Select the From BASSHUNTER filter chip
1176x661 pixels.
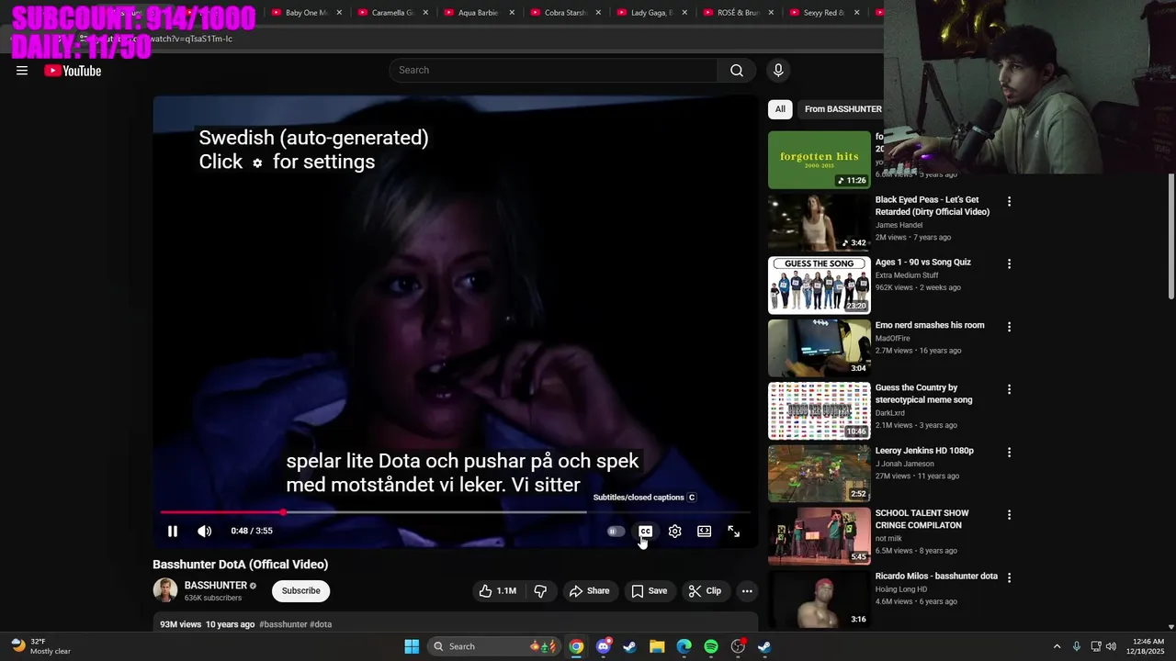point(842,109)
